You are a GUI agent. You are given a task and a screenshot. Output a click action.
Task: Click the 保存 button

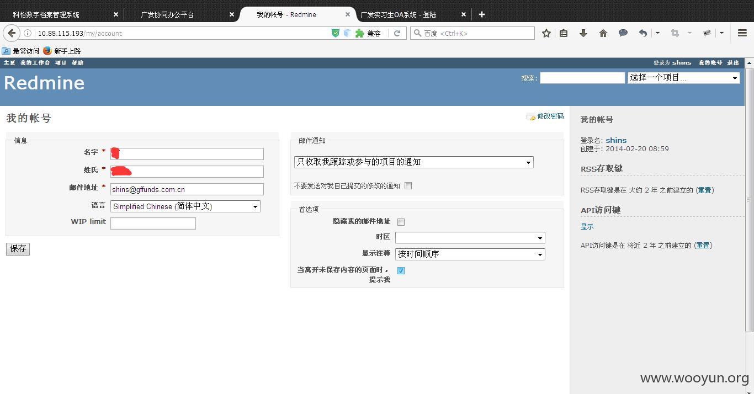pyautogui.click(x=18, y=249)
